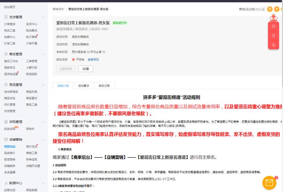Collapse the 数据中心 section chevron
The image size is (283, 192).
click(x=43, y=183)
